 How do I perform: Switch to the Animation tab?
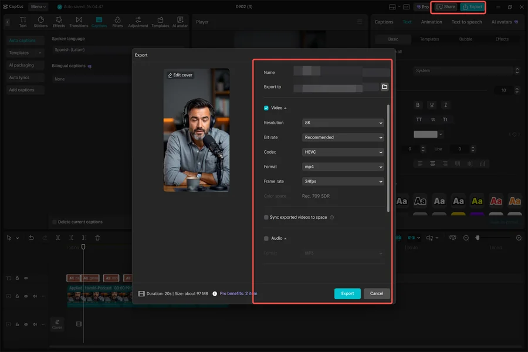(432, 22)
